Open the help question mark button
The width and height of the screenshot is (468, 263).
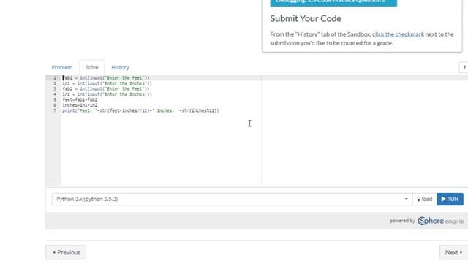[464, 67]
